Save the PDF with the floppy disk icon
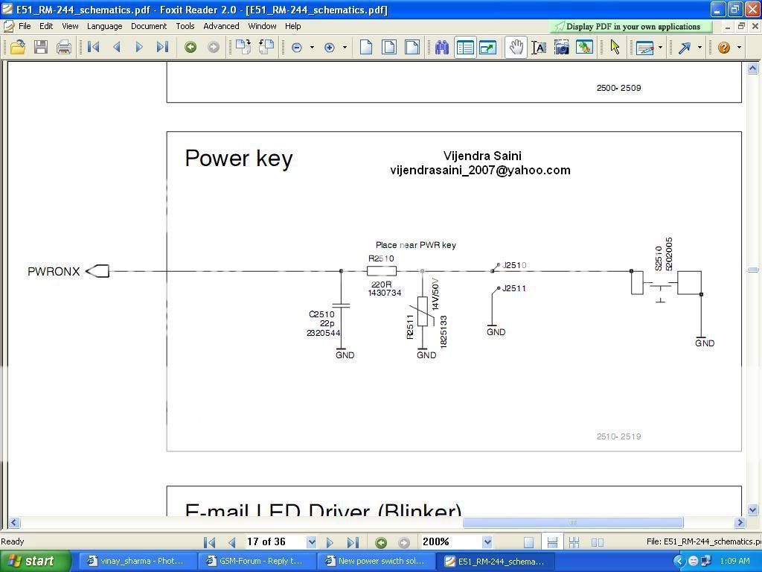The width and height of the screenshot is (762, 572). coord(41,47)
